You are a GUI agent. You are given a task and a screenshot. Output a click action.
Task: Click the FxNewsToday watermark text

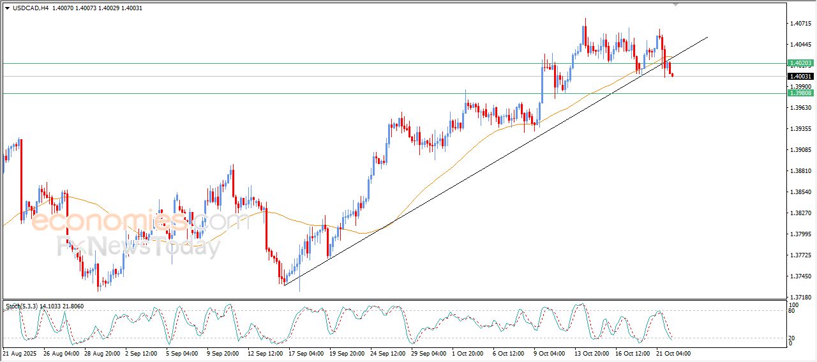point(137,246)
